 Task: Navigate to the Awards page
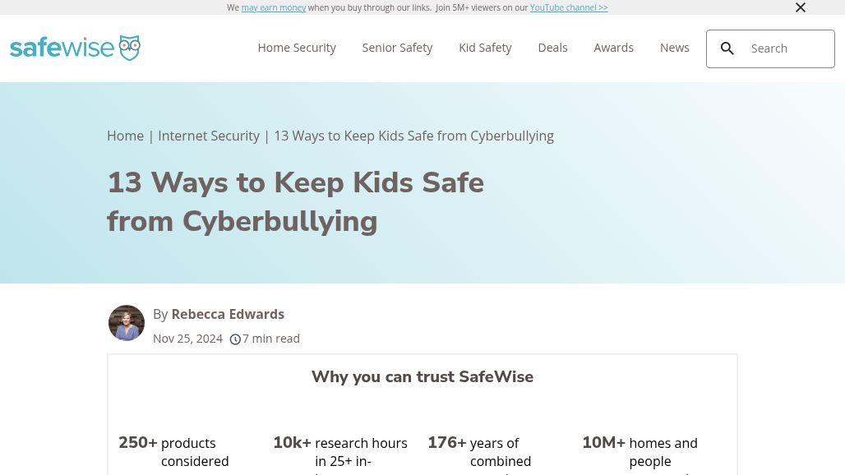pyautogui.click(x=613, y=48)
